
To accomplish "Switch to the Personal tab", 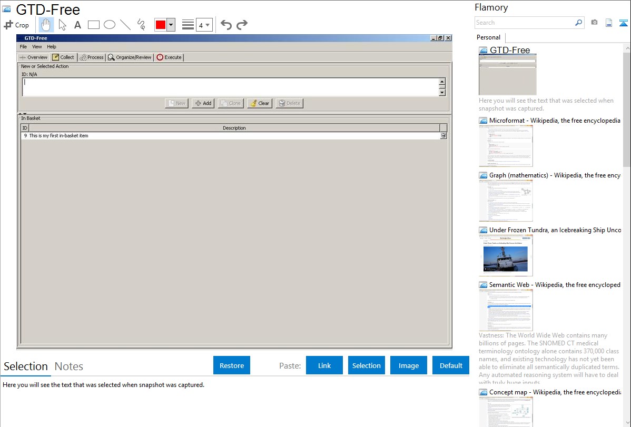I will coord(489,37).
